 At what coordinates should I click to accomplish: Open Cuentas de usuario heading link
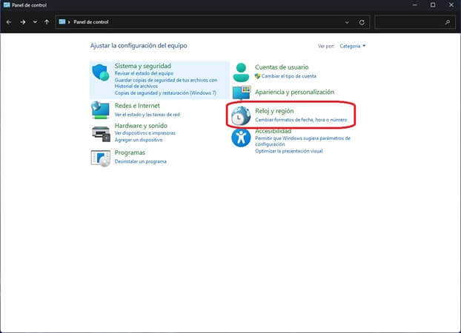(282, 67)
